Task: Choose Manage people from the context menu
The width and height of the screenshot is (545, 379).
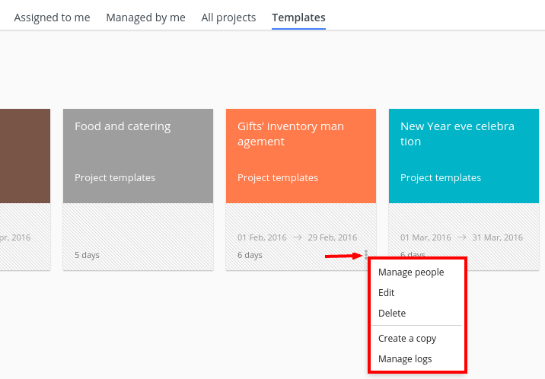Action: [411, 272]
